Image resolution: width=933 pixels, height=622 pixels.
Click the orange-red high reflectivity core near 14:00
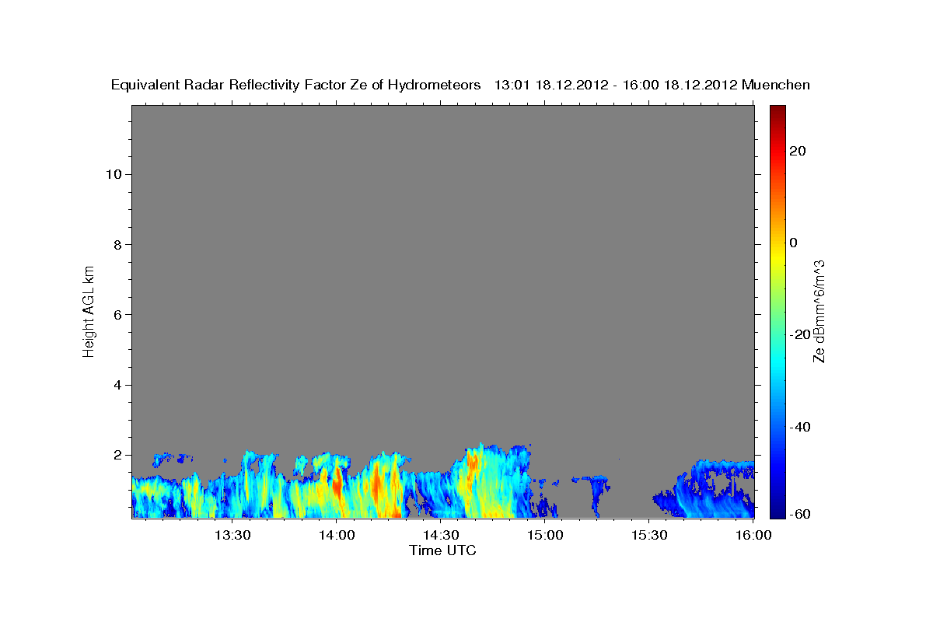[x=337, y=484]
